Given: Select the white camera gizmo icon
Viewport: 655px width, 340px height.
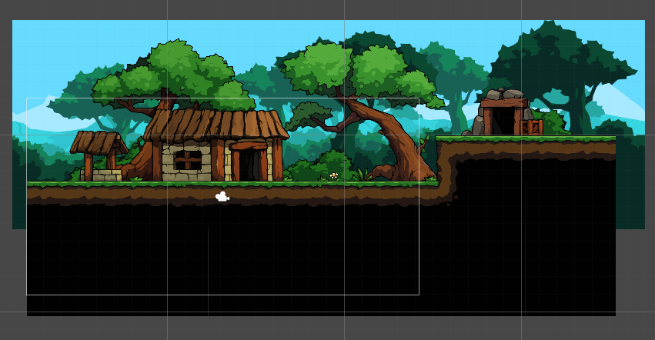Looking at the screenshot, I should [x=222, y=196].
